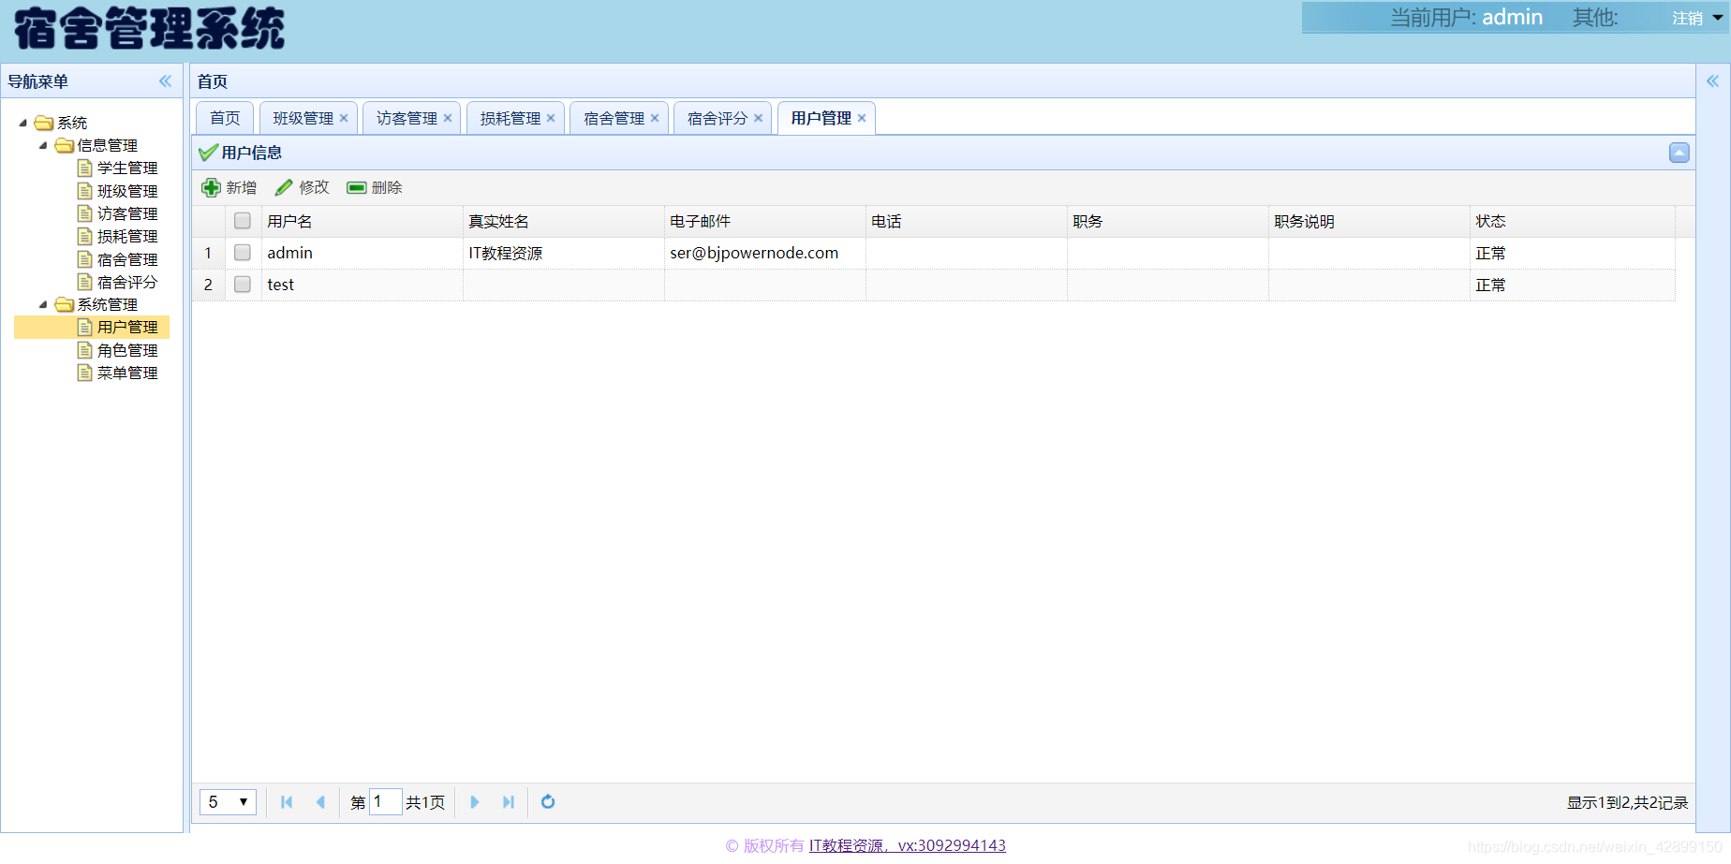The width and height of the screenshot is (1731, 864).
Task: Collapse the 系统 root tree node arrow
Action: pyautogui.click(x=23, y=123)
